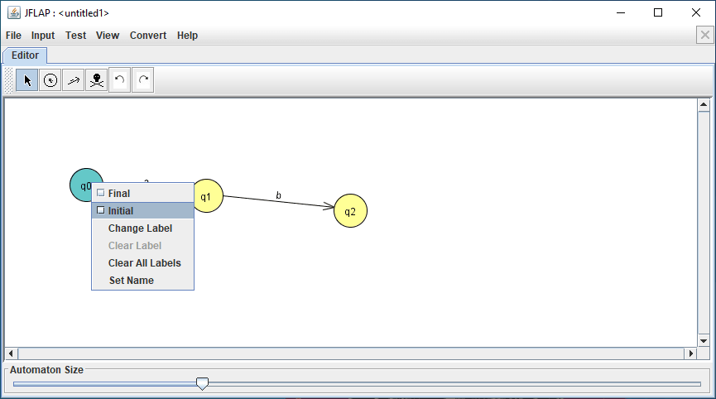Open the Test menu
This screenshot has width=716, height=399.
tap(75, 36)
